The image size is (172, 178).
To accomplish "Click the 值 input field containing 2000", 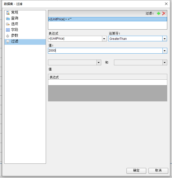I will click(x=105, y=51).
